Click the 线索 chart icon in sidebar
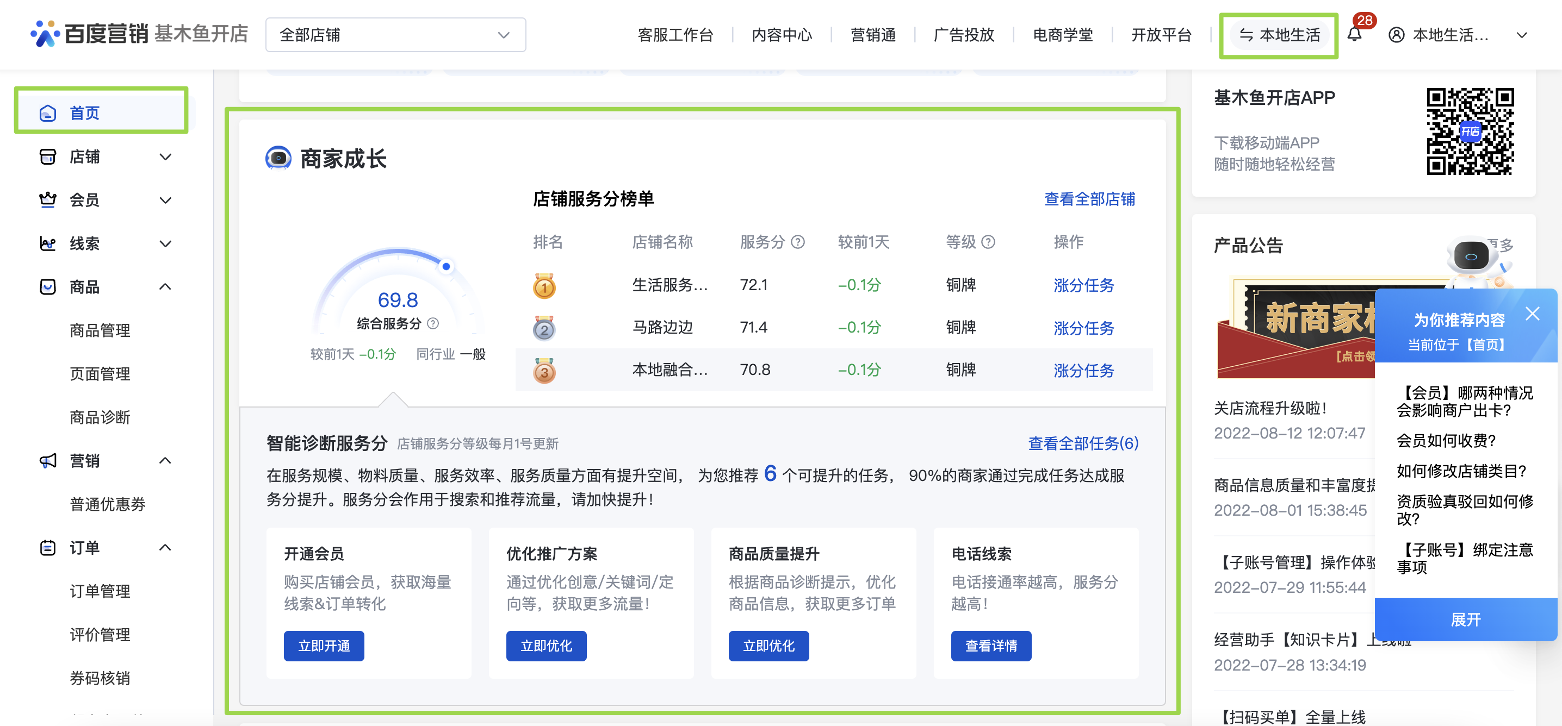This screenshot has height=726, width=1562. pos(47,243)
